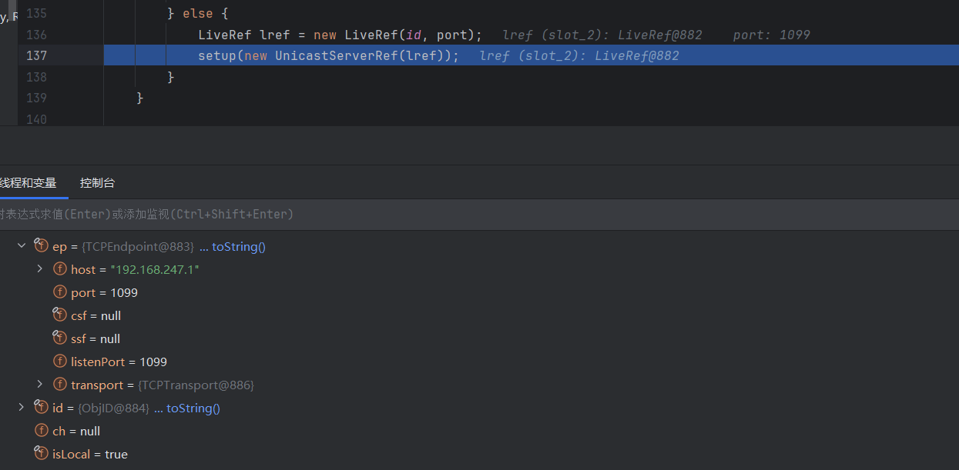Click the field icon beside isLocal = true

tap(41, 454)
